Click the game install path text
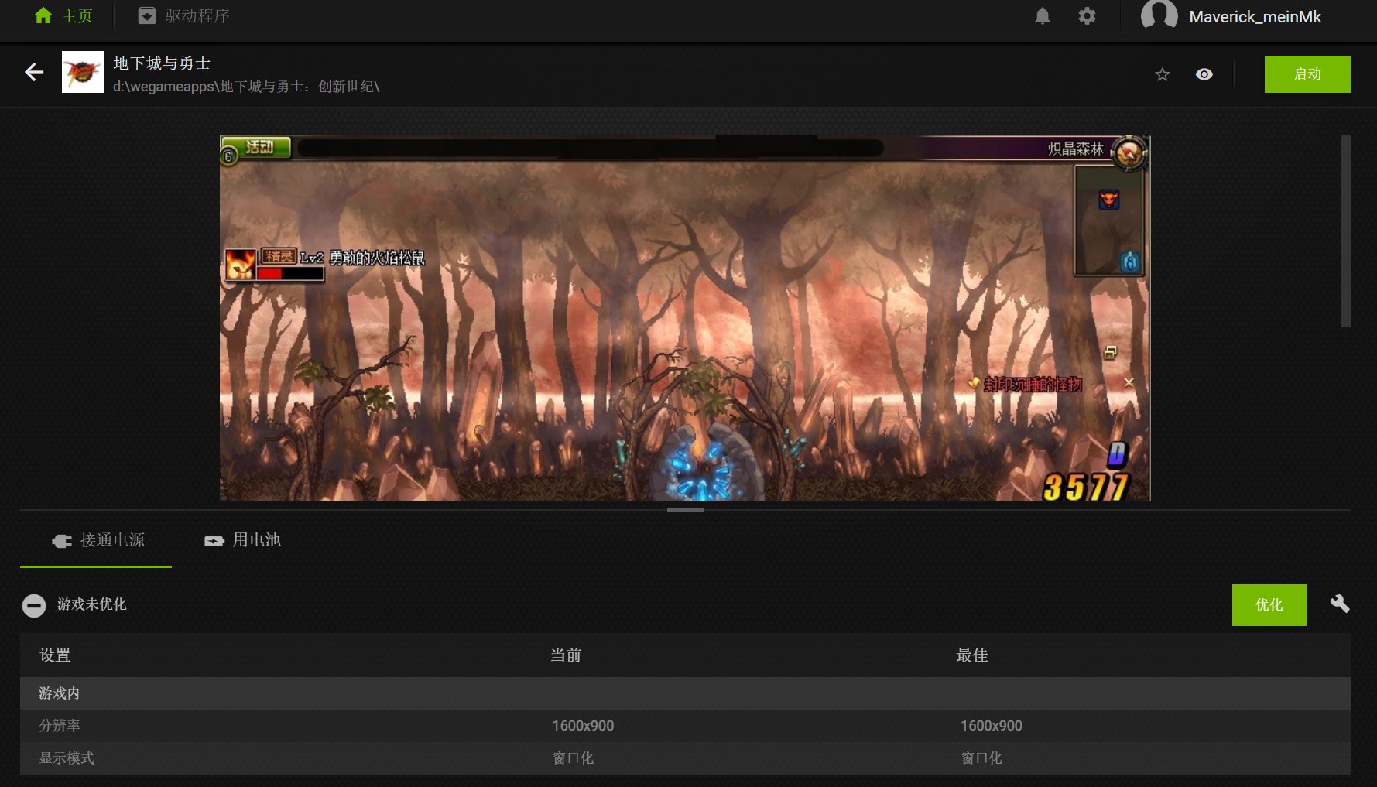This screenshot has height=787, width=1377. point(246,87)
